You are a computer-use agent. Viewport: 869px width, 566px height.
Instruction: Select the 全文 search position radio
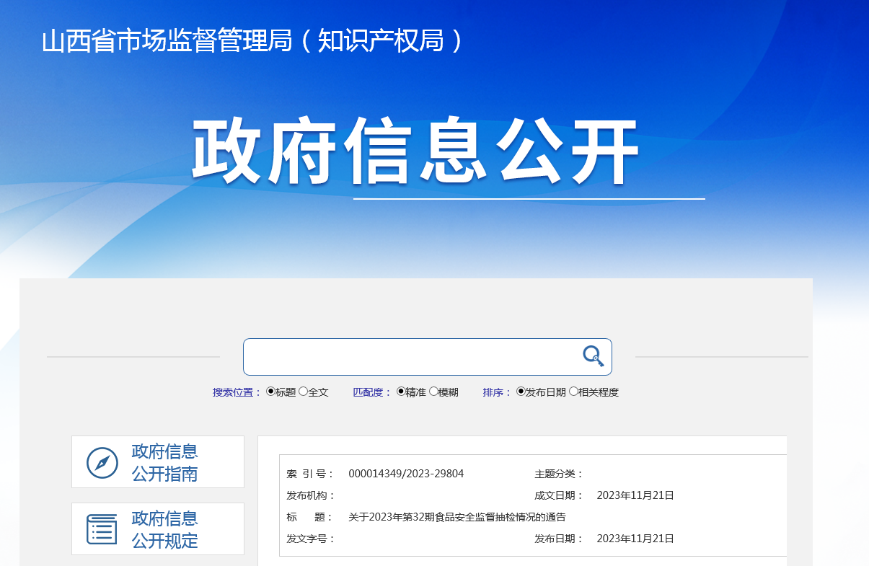(x=303, y=392)
